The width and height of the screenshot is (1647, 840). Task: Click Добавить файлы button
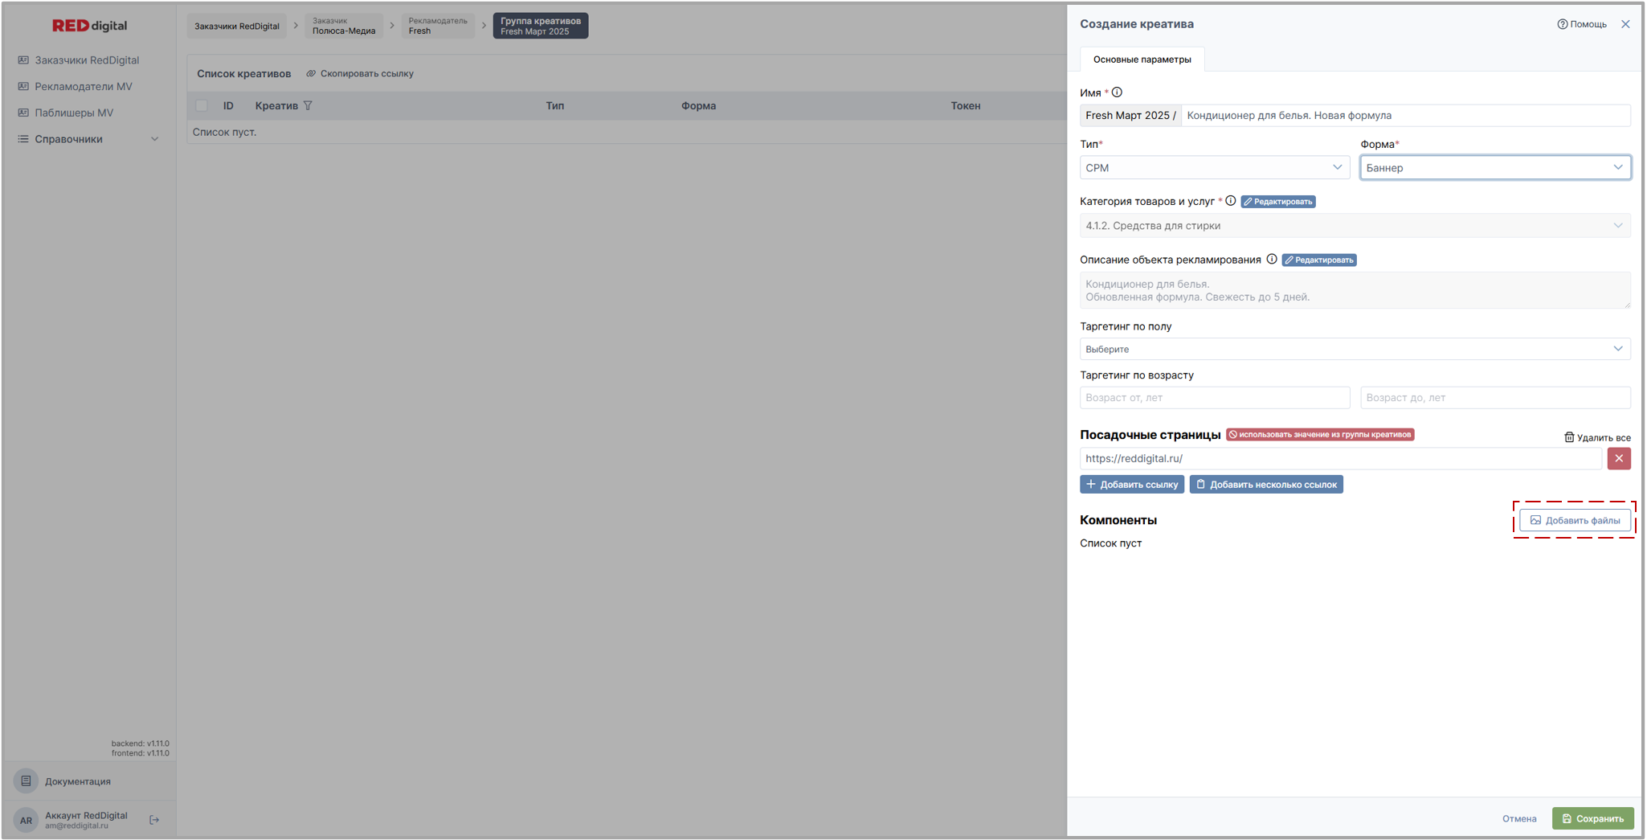[1574, 520]
